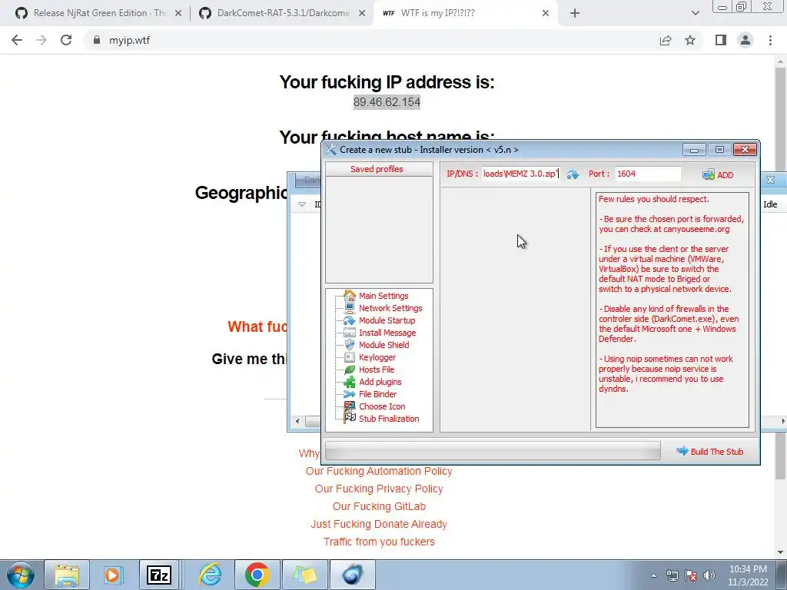Open the Main Settings tree item
Screen dimensions: 787x590
click(x=384, y=296)
